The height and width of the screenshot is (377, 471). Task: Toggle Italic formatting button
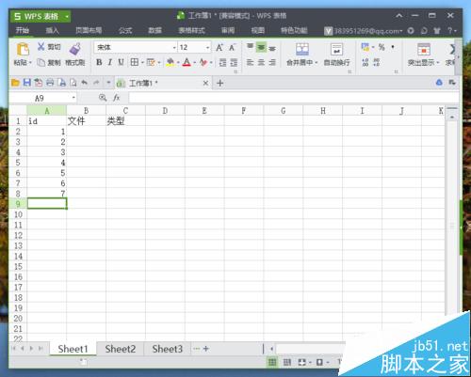point(110,62)
